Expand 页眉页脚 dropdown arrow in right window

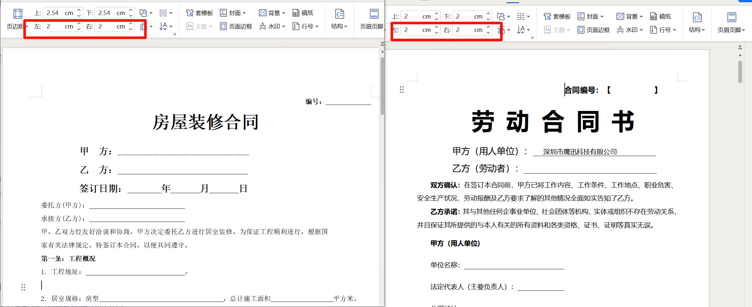pyautogui.click(x=743, y=30)
